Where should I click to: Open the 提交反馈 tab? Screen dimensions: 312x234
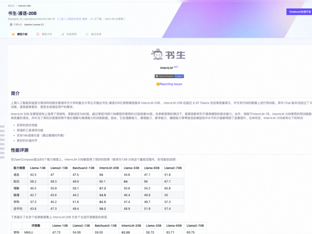point(93,34)
